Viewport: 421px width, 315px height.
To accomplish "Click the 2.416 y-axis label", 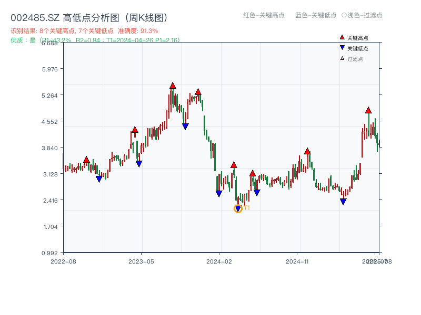I will 51,201.
